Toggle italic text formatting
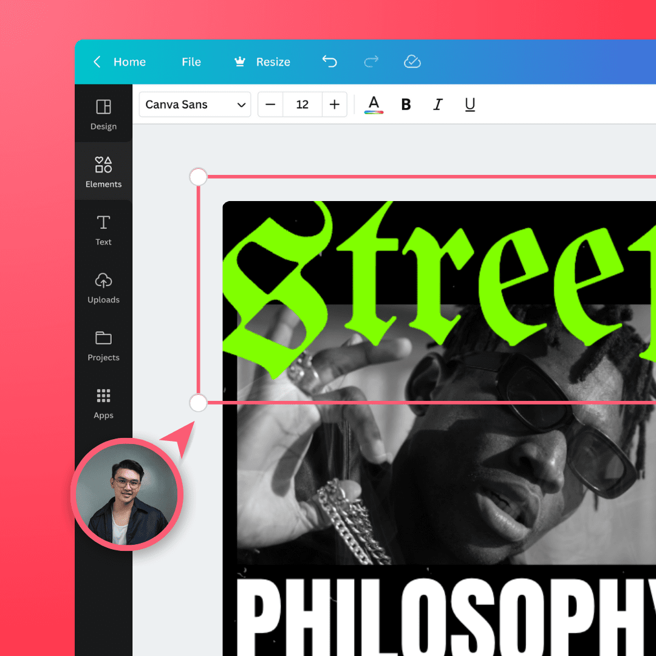The height and width of the screenshot is (656, 656). tap(437, 104)
